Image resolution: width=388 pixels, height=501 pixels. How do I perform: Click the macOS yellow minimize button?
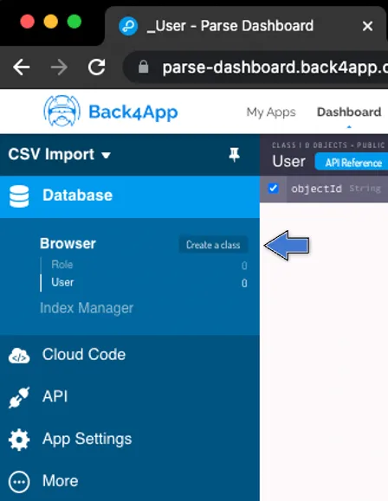click(x=51, y=22)
